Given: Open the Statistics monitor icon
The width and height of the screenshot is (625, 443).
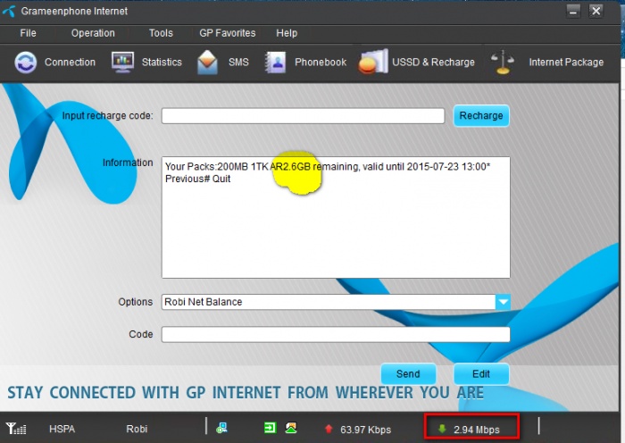Looking at the screenshot, I should click(122, 63).
